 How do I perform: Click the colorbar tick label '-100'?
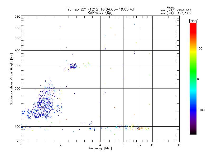point(201,110)
